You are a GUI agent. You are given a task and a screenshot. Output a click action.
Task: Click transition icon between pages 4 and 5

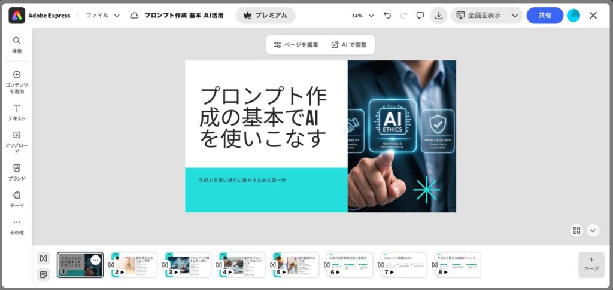pos(273,265)
